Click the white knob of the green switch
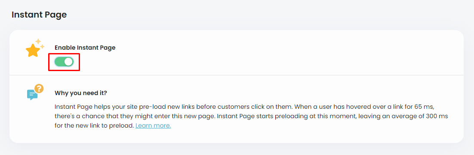The height and width of the screenshot is (155, 474). 69,62
